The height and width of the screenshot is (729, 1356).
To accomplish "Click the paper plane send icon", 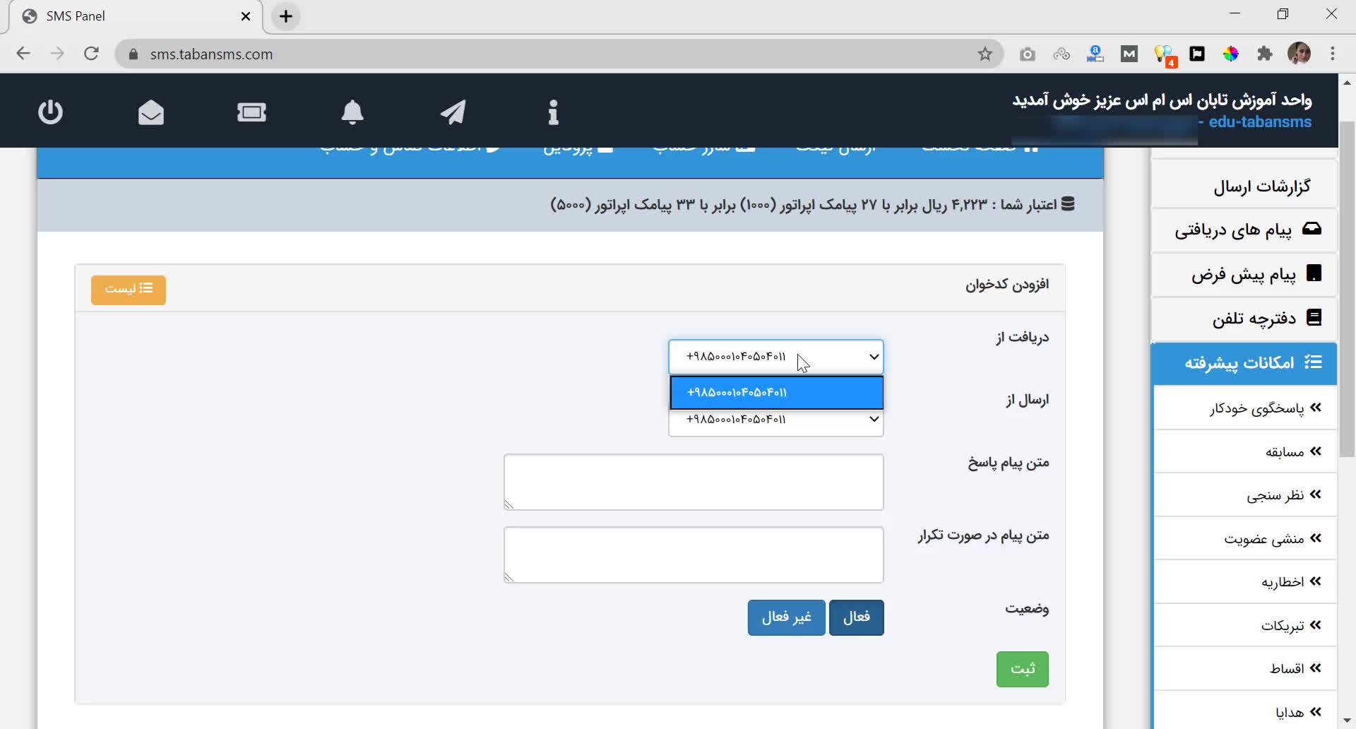I will [x=453, y=112].
